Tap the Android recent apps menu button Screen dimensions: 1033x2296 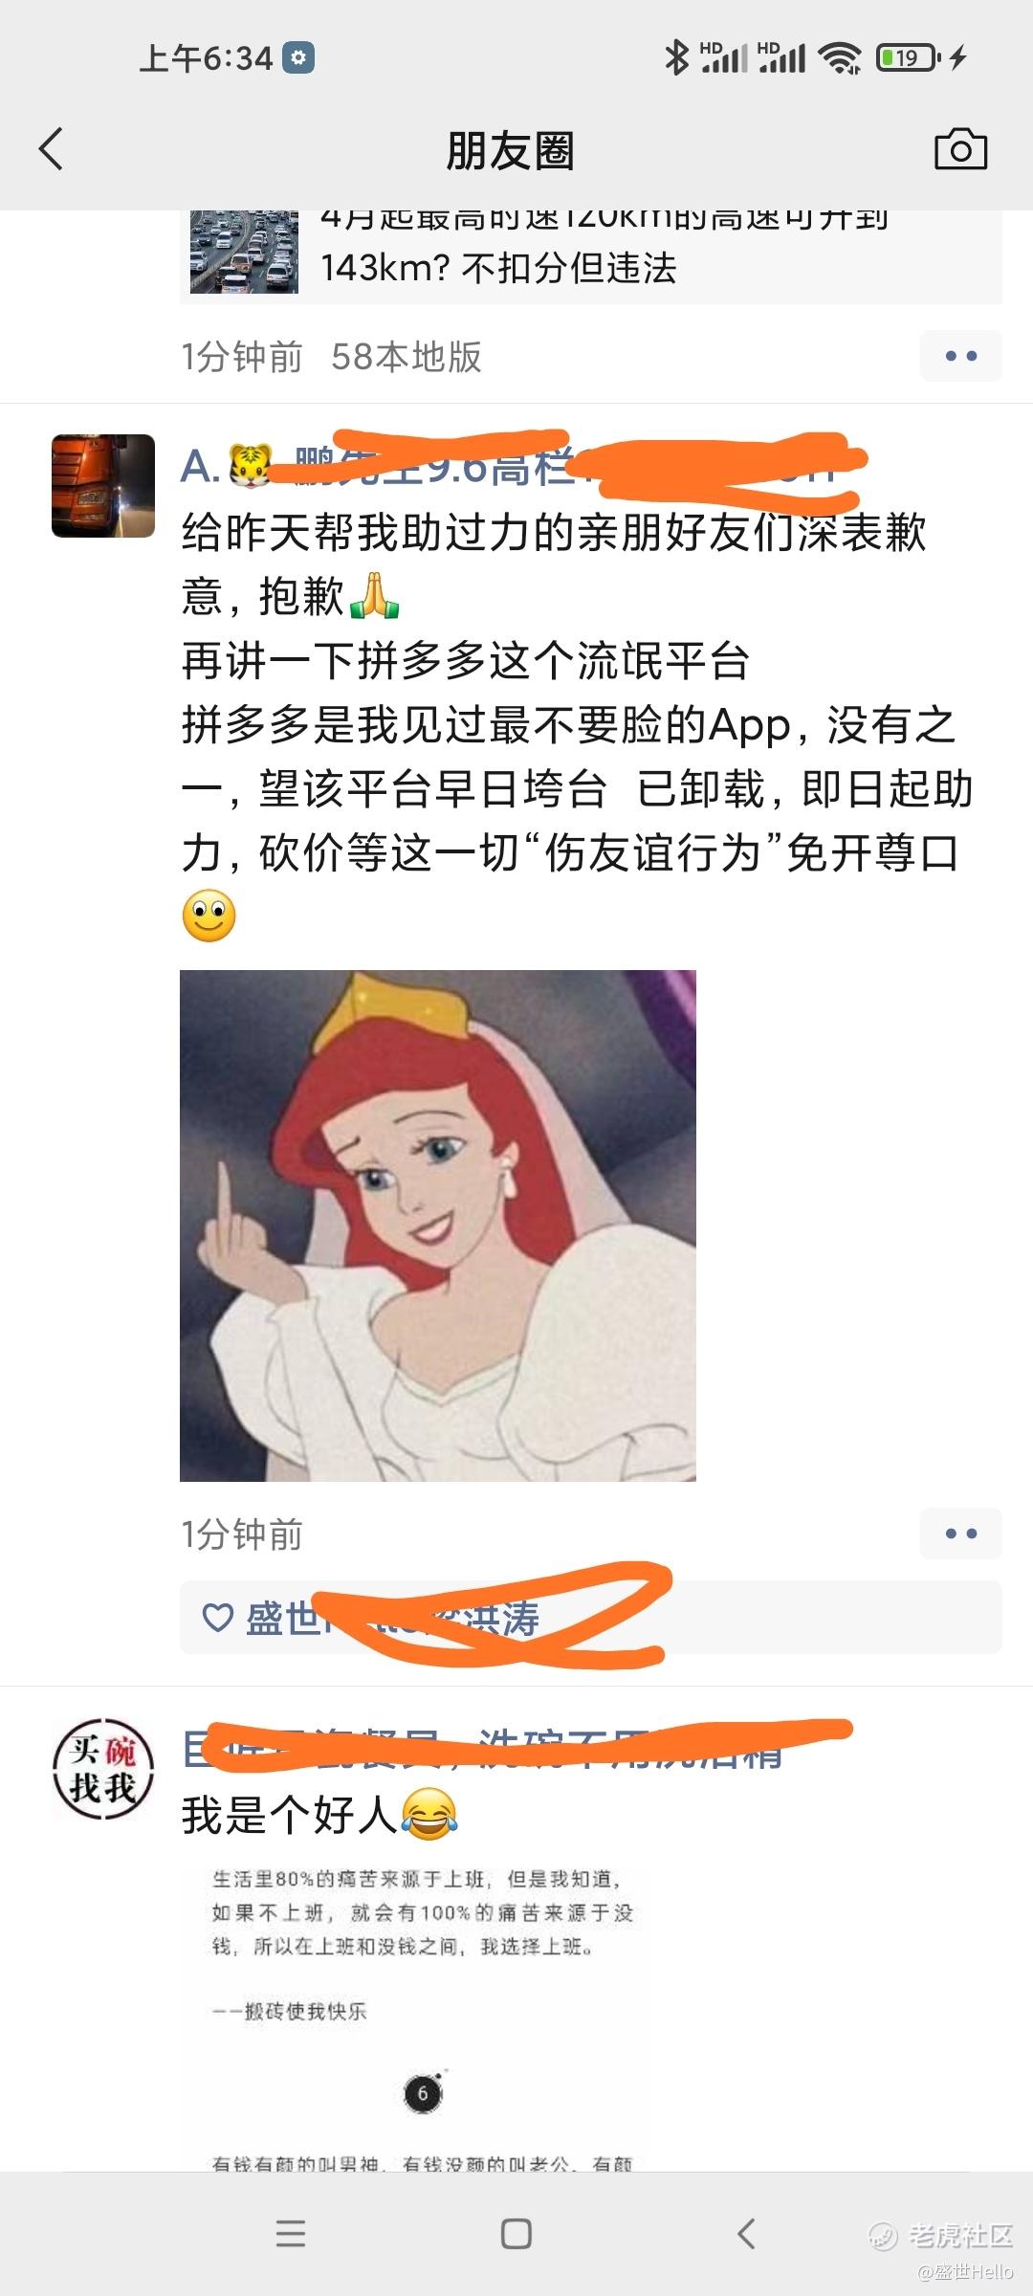point(291,2234)
